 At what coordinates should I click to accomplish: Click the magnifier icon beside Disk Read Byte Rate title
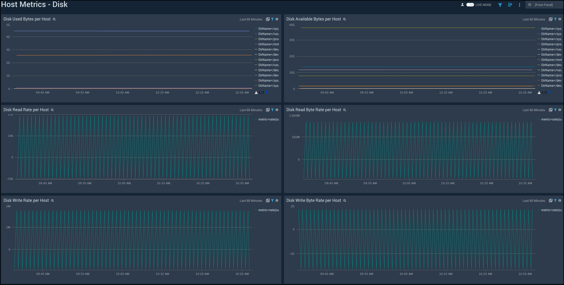pyautogui.click(x=344, y=110)
